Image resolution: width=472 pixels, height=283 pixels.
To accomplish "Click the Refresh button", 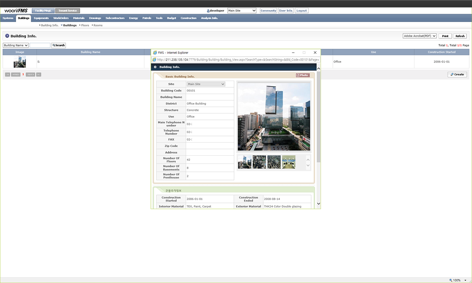I will tap(460, 36).
